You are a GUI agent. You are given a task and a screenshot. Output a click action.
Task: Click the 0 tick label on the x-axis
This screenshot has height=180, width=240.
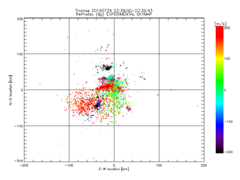tap(114, 165)
